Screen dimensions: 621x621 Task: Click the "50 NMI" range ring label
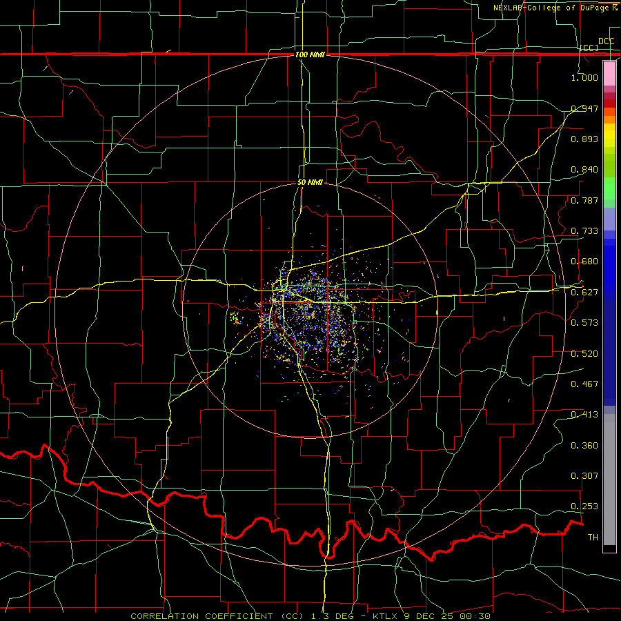(310, 182)
